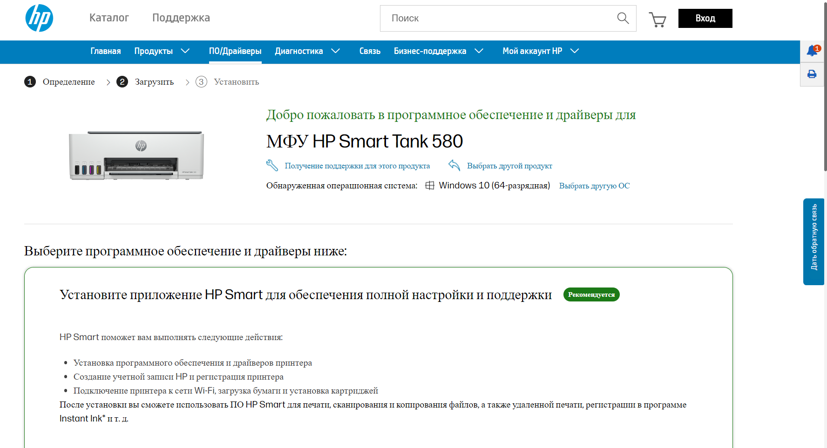The height and width of the screenshot is (448, 827).
Task: Click link Выбрать другой продукт
Action: [x=509, y=166]
